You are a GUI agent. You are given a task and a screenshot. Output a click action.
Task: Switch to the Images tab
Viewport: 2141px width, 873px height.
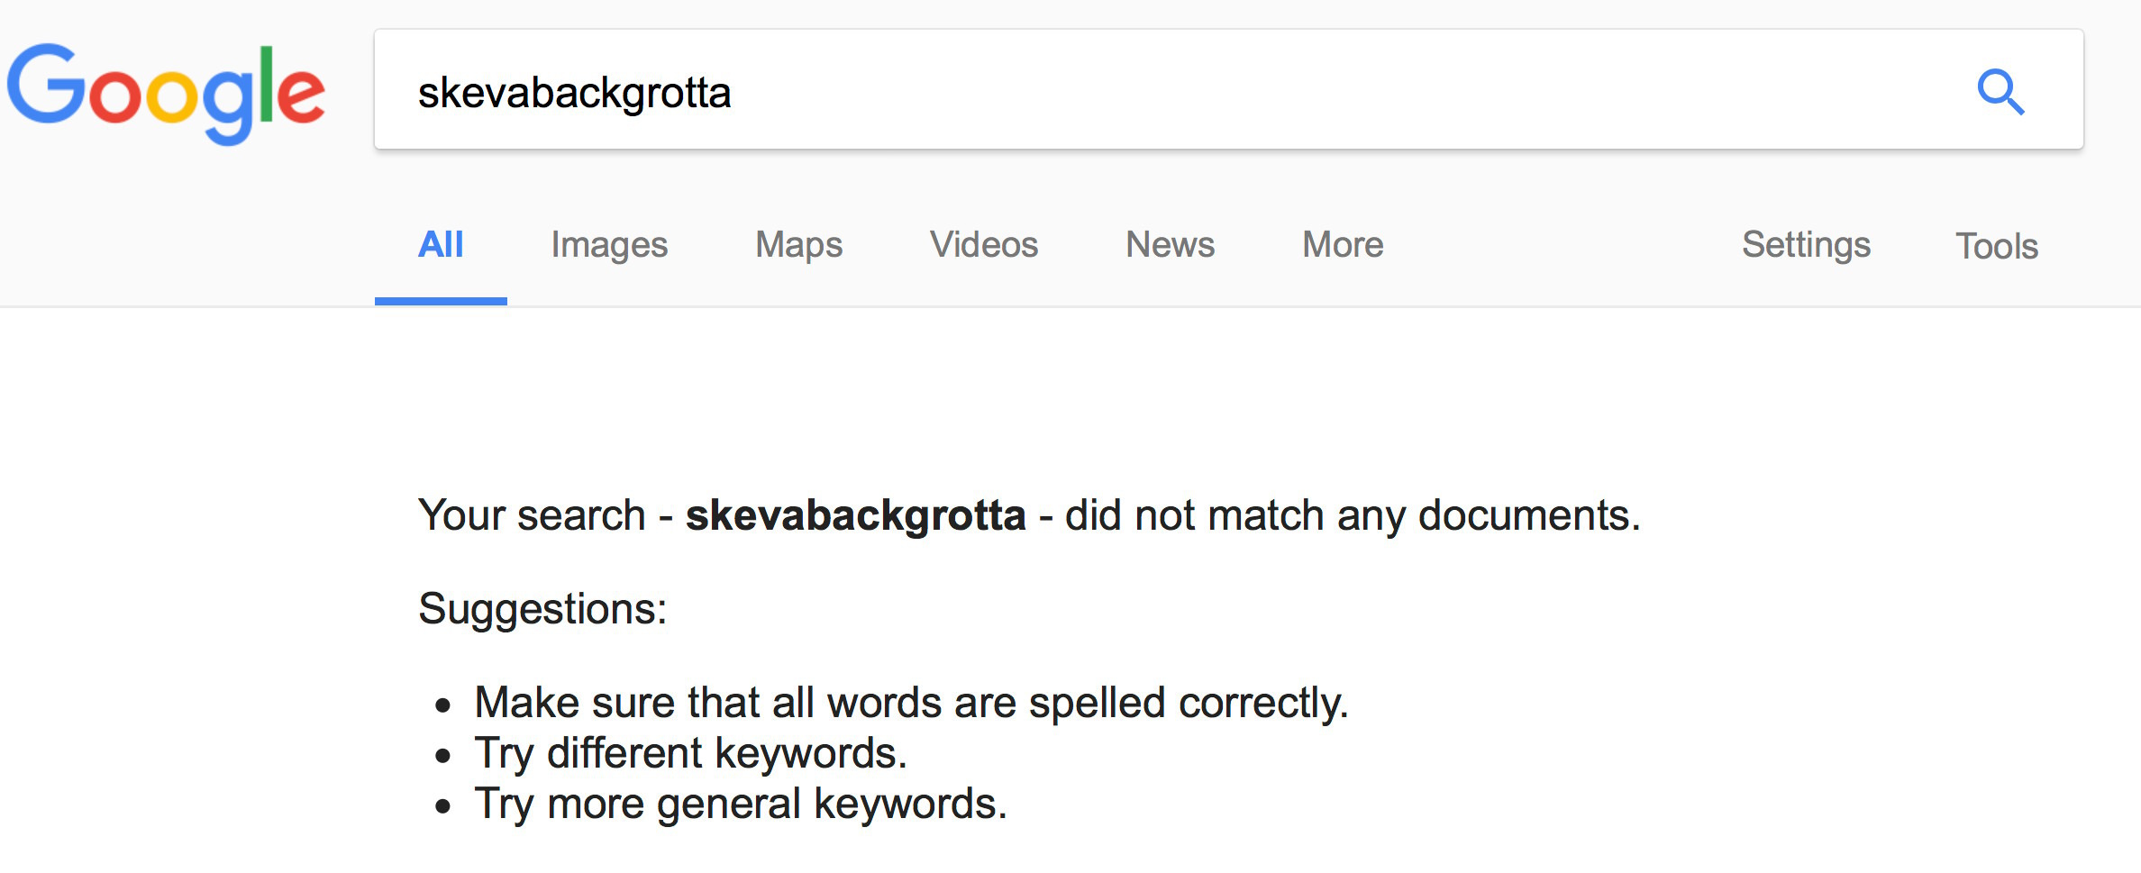(609, 245)
